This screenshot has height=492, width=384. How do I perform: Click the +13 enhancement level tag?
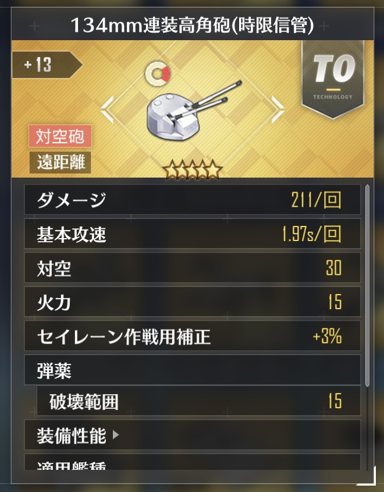(47, 65)
